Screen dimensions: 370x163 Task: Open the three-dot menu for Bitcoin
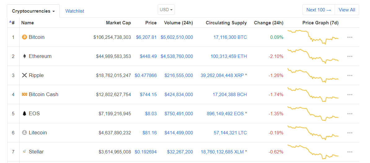[x=350, y=37]
